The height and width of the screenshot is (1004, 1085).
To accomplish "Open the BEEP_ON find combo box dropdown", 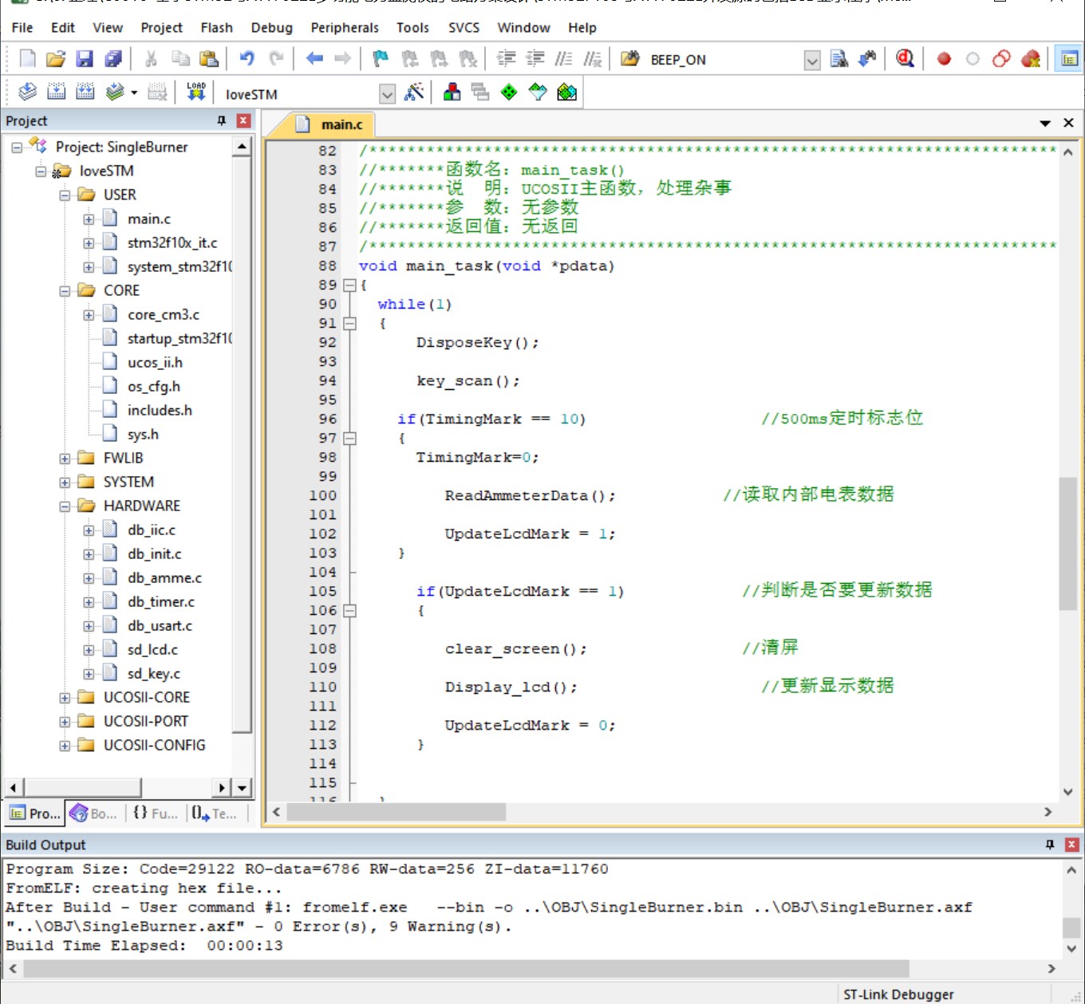I will point(812,61).
